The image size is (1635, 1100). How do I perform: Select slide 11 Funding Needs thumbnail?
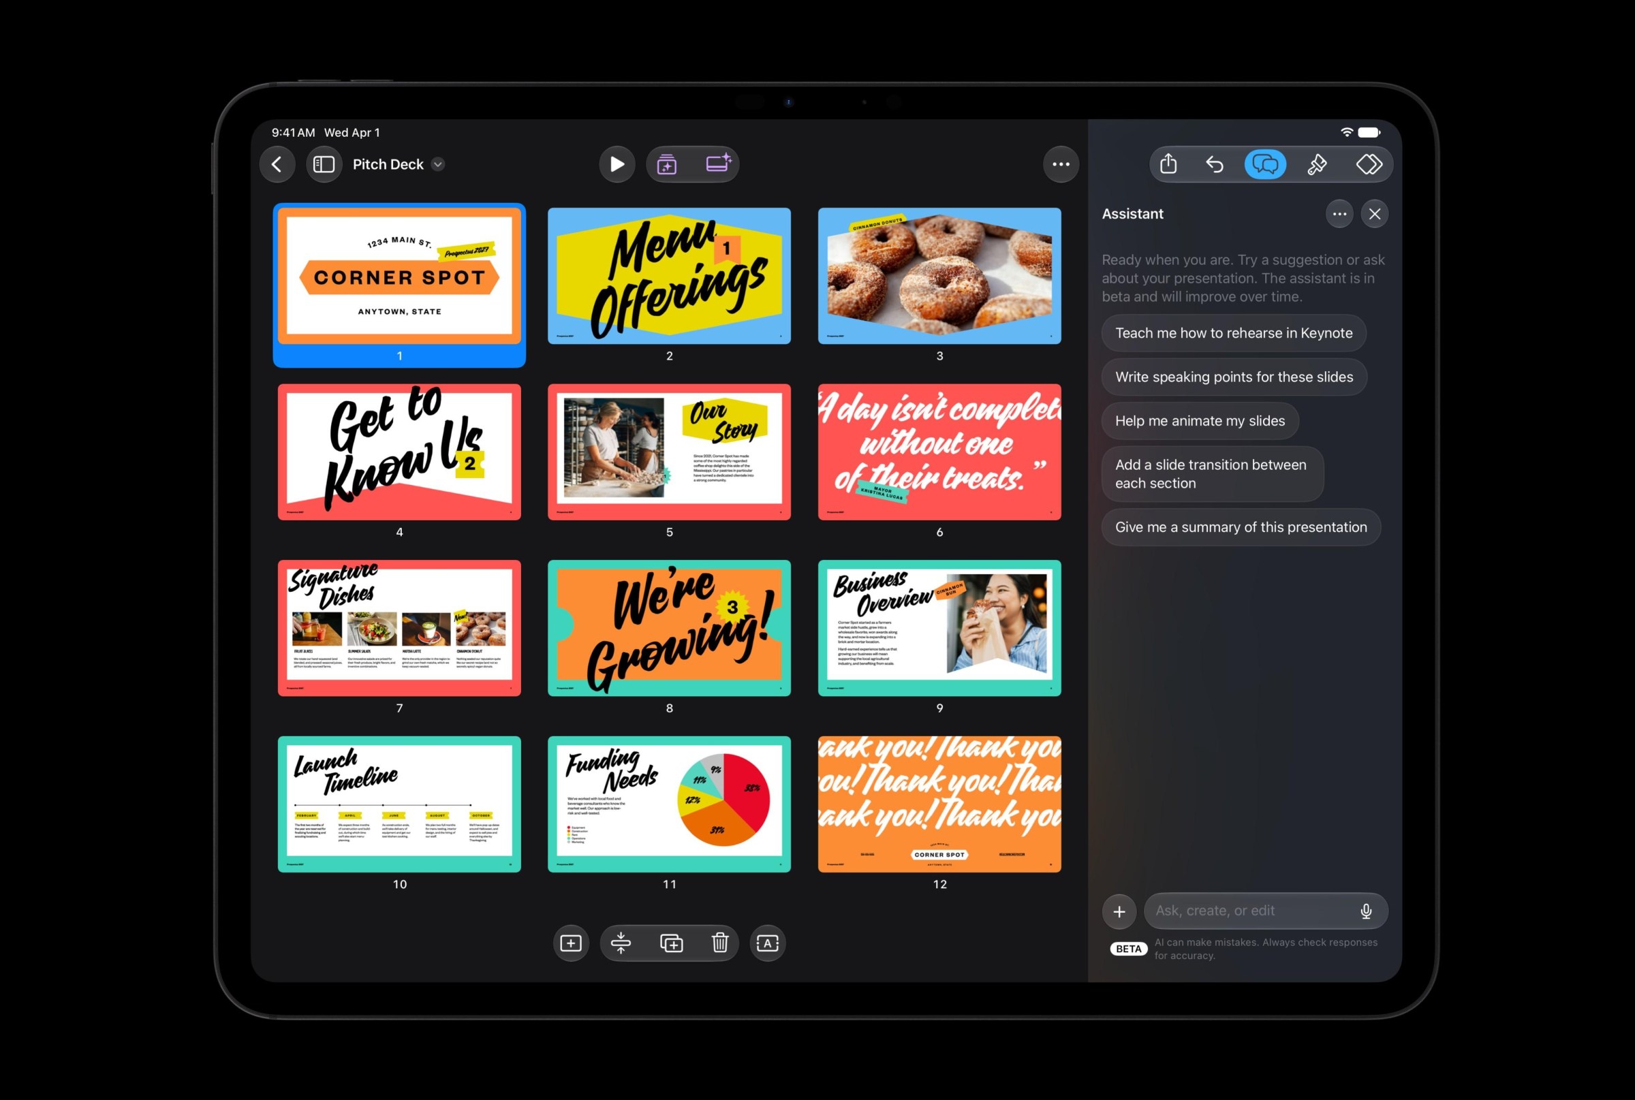(669, 804)
